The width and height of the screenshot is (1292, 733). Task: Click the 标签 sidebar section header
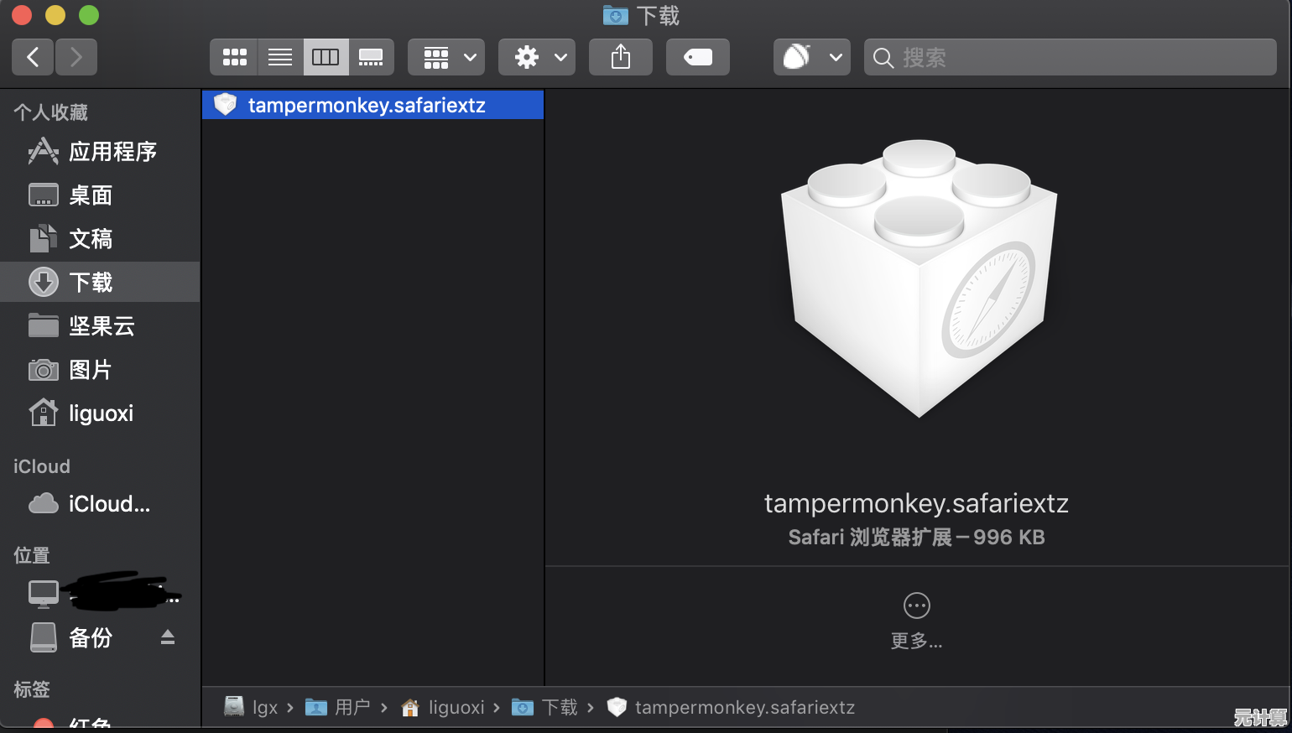click(32, 689)
